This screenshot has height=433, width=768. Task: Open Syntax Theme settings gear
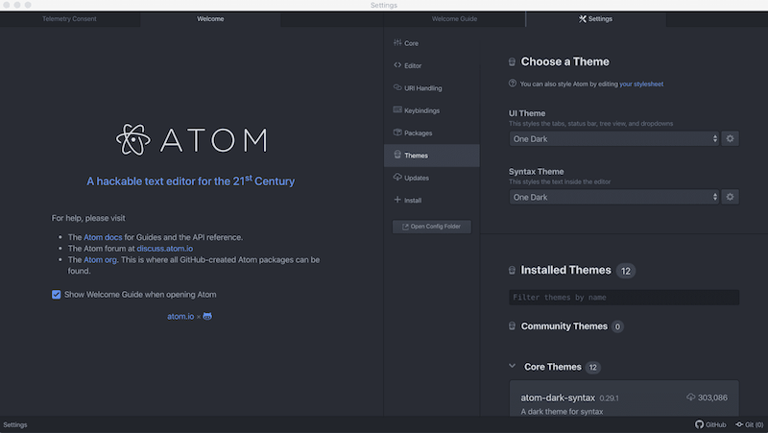(x=730, y=197)
